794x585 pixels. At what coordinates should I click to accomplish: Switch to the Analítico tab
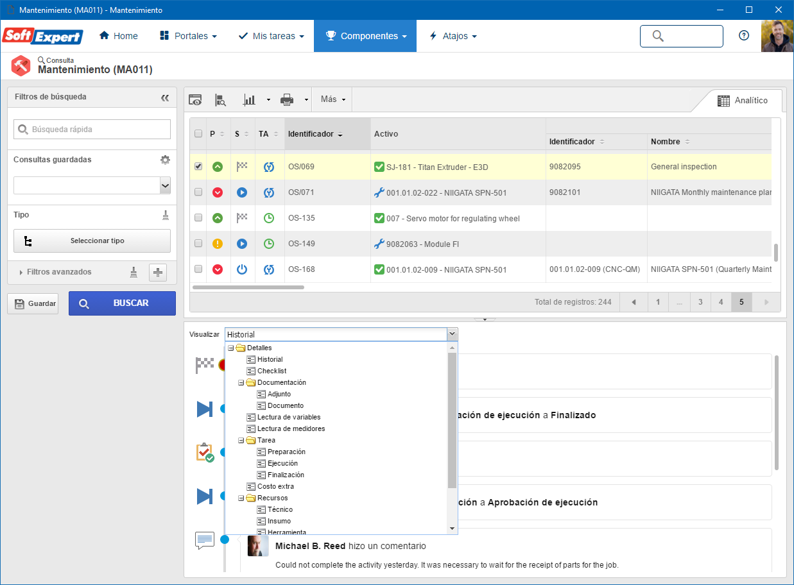click(x=743, y=101)
